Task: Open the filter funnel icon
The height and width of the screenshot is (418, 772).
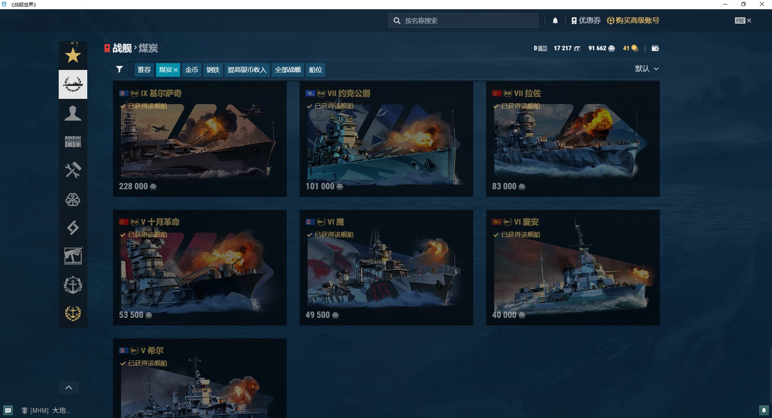Action: (x=119, y=70)
